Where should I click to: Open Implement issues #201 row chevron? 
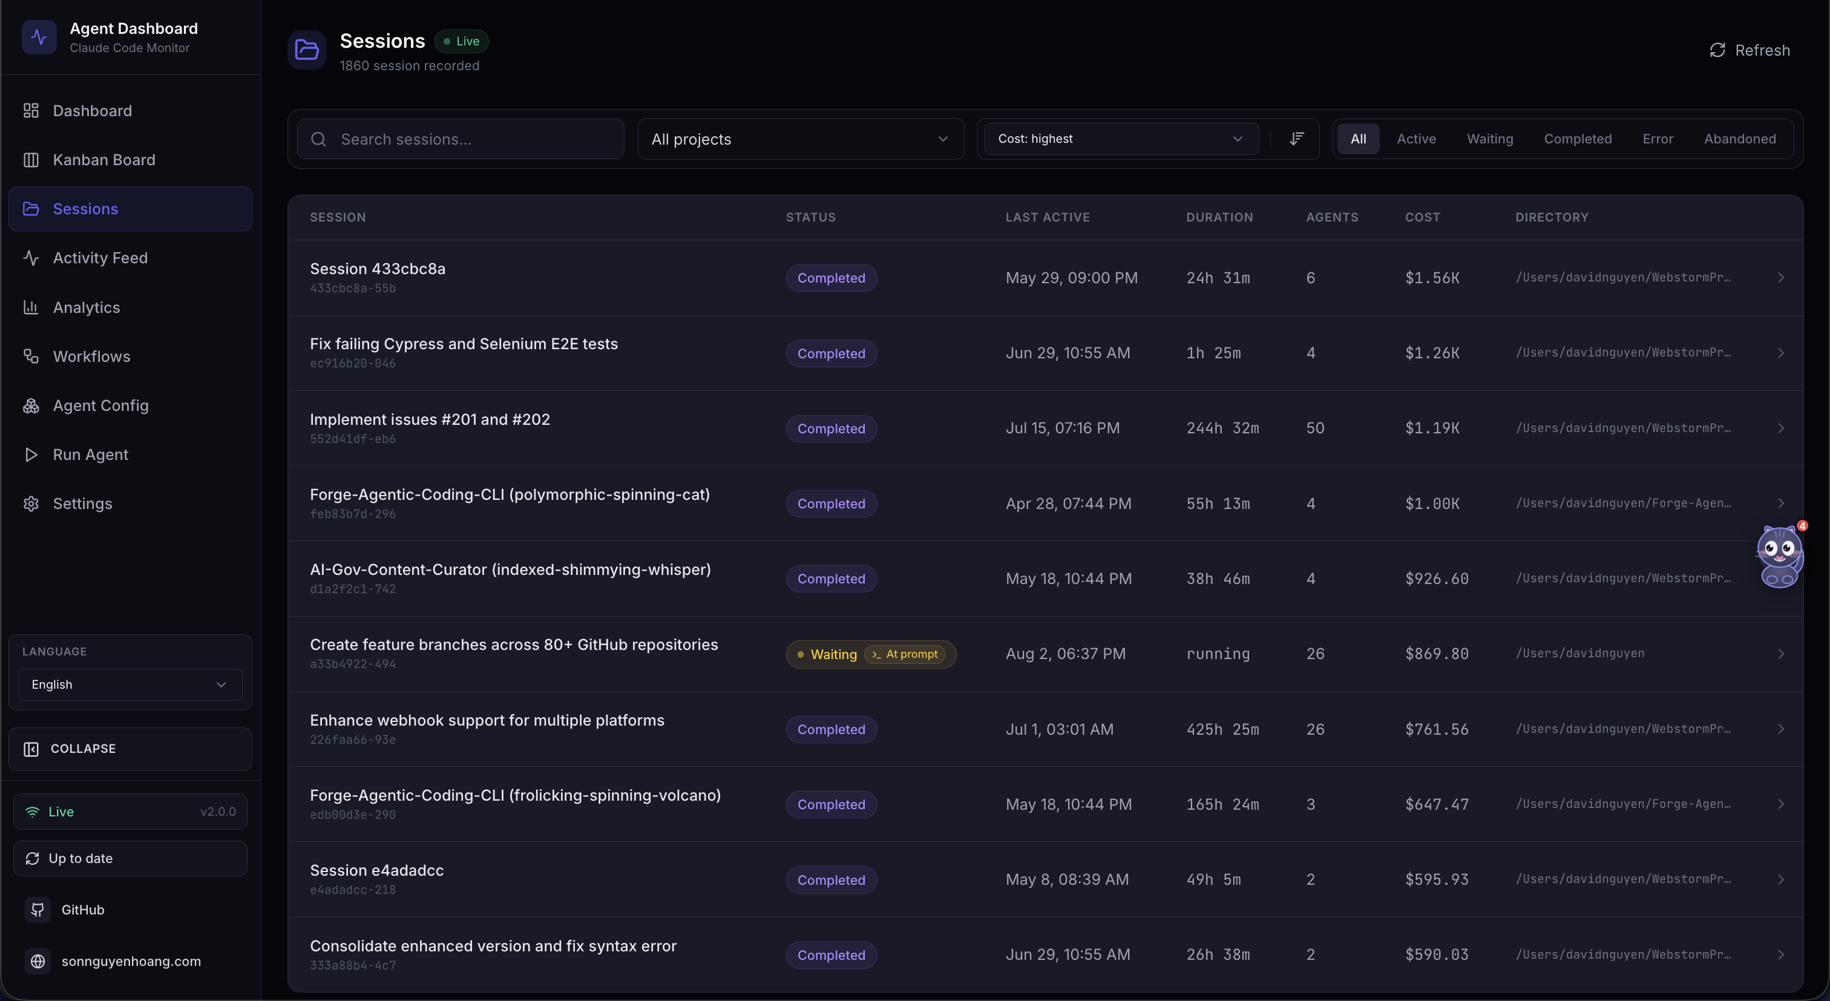1781,428
